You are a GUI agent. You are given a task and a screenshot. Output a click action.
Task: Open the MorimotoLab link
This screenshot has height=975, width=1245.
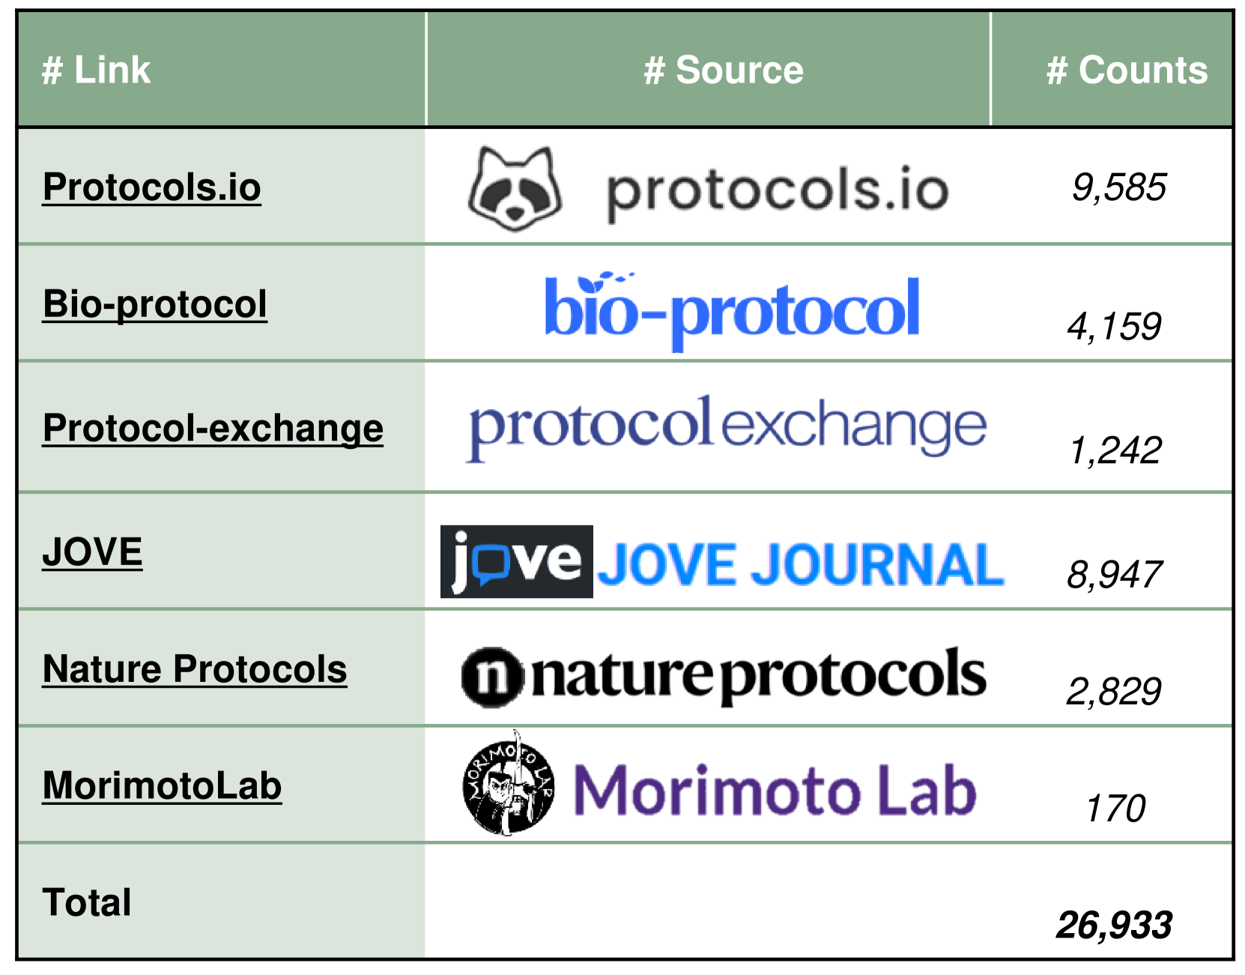click(x=162, y=786)
